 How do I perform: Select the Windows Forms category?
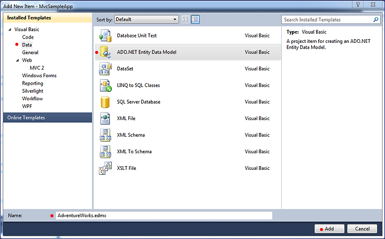pyautogui.click(x=39, y=76)
